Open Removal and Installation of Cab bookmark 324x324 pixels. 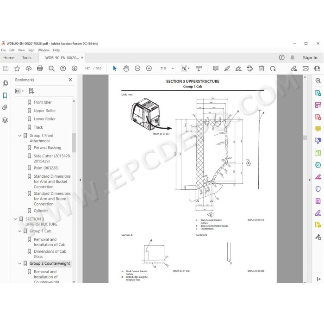click(x=50, y=242)
